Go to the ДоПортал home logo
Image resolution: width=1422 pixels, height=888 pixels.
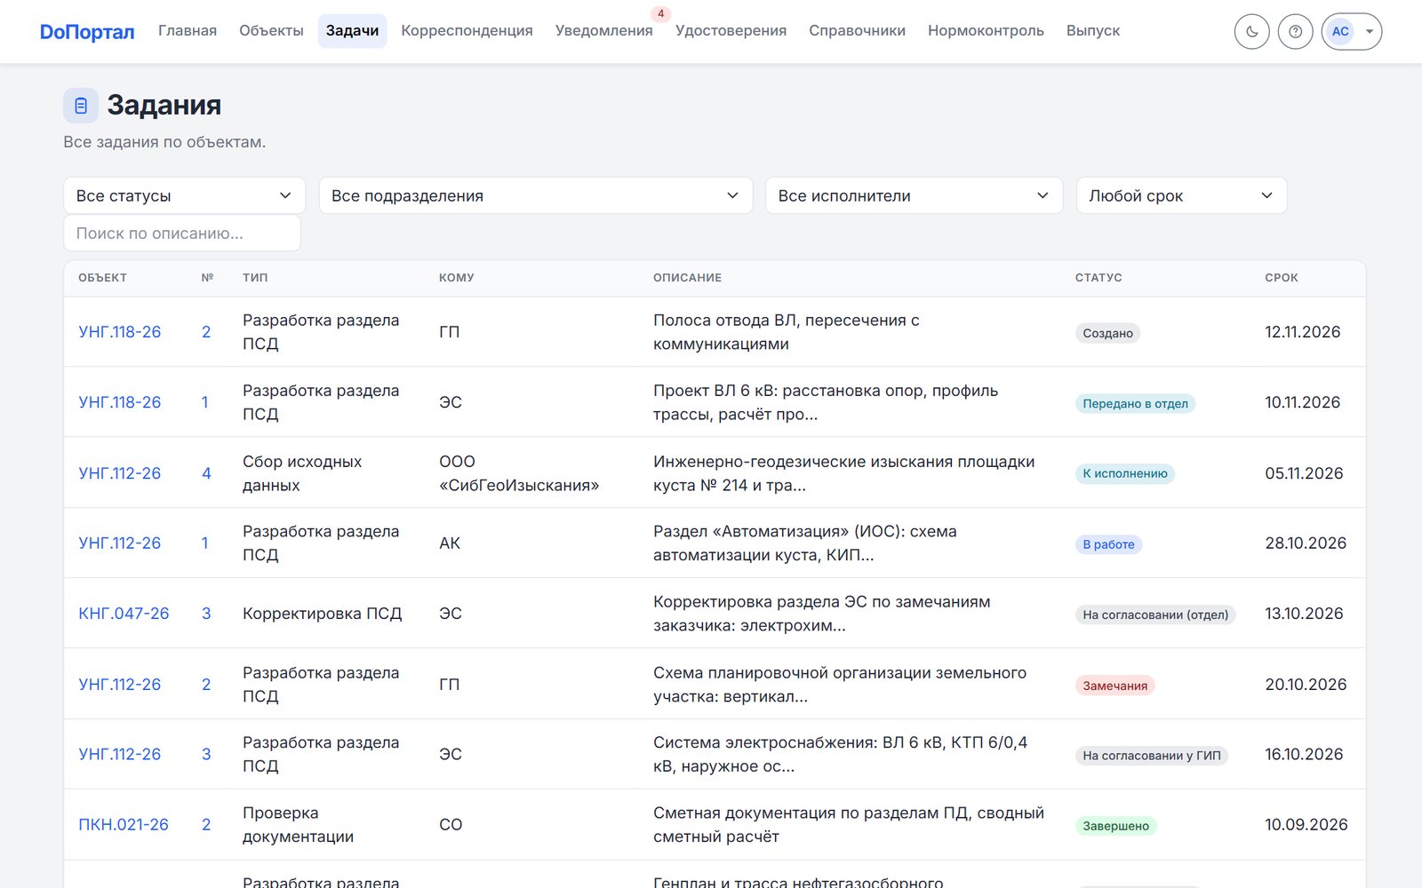point(87,32)
